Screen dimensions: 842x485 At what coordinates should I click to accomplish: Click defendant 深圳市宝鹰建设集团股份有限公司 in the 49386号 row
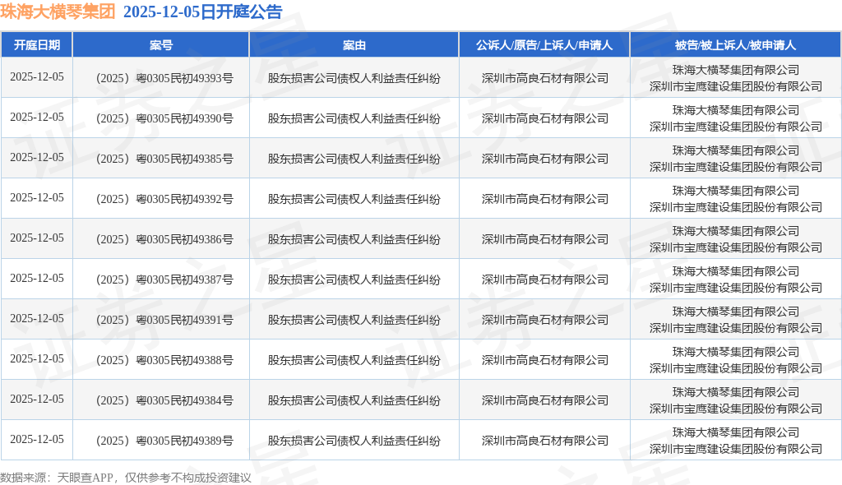736,247
